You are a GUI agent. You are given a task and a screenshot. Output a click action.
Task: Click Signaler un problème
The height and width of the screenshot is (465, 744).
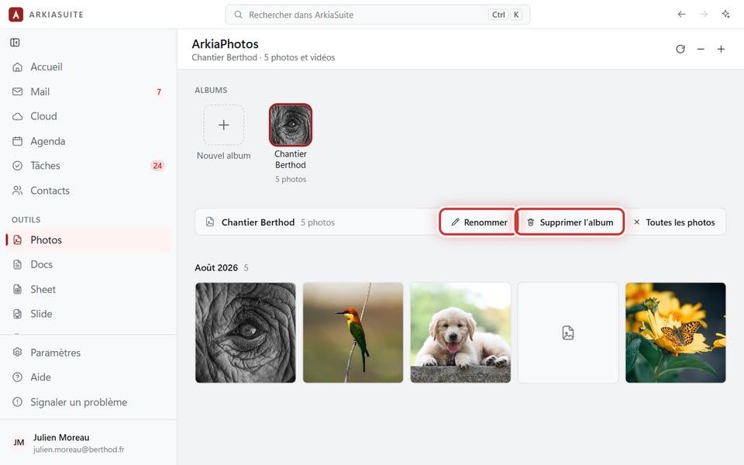point(88,402)
